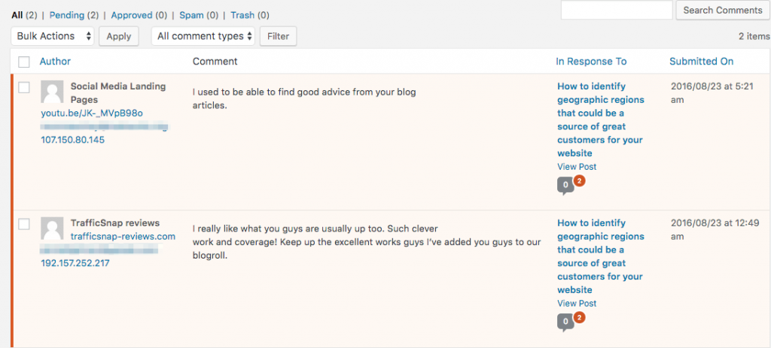Expand the All comment types dropdown
This screenshot has height=348, width=771.
203,36
